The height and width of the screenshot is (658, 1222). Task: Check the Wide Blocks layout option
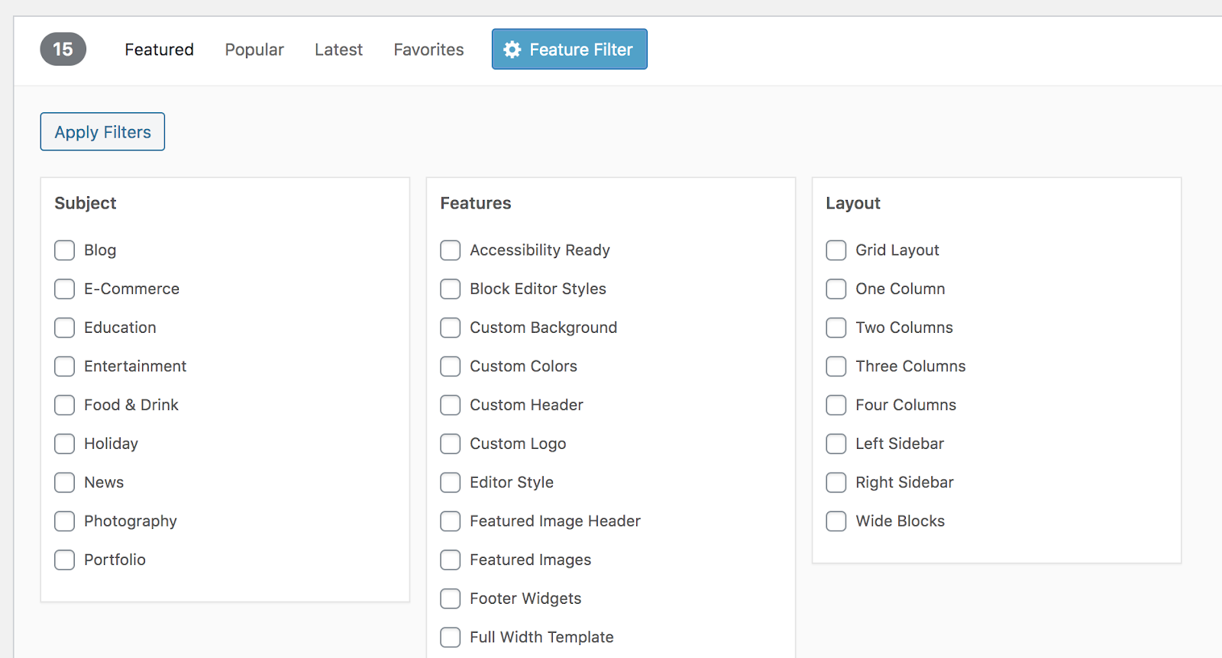pos(836,521)
